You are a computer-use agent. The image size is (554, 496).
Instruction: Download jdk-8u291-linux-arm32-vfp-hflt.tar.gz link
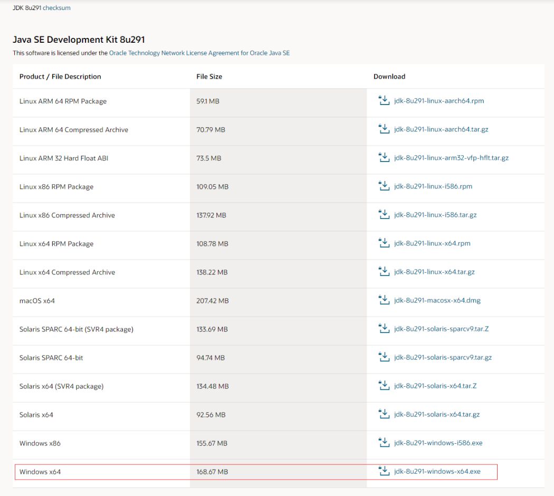pyautogui.click(x=451, y=158)
